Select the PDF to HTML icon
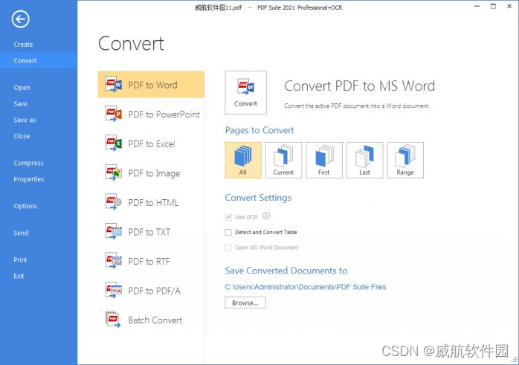The image size is (519, 365). (x=114, y=202)
